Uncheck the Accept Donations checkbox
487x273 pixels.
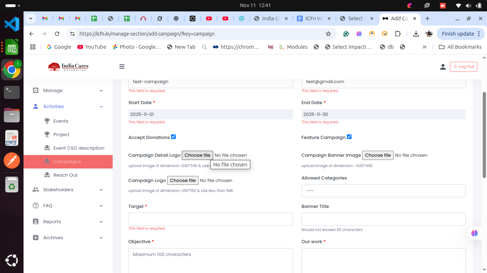click(174, 137)
